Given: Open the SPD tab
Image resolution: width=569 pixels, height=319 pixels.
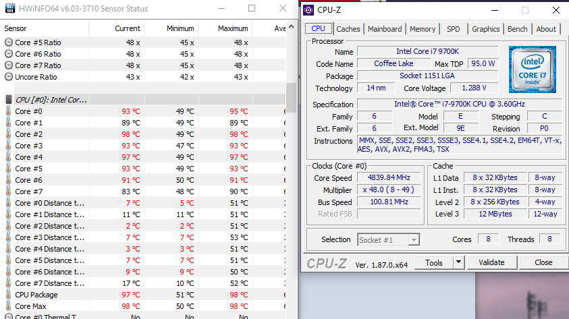Looking at the screenshot, I should click(453, 29).
